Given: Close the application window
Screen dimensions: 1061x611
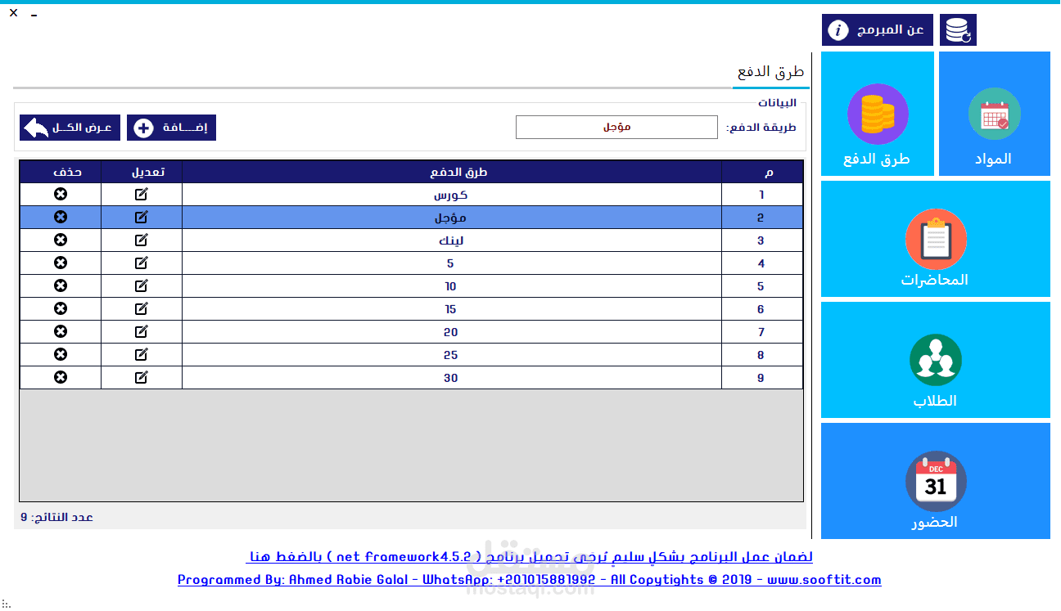Looking at the screenshot, I should point(13,12).
